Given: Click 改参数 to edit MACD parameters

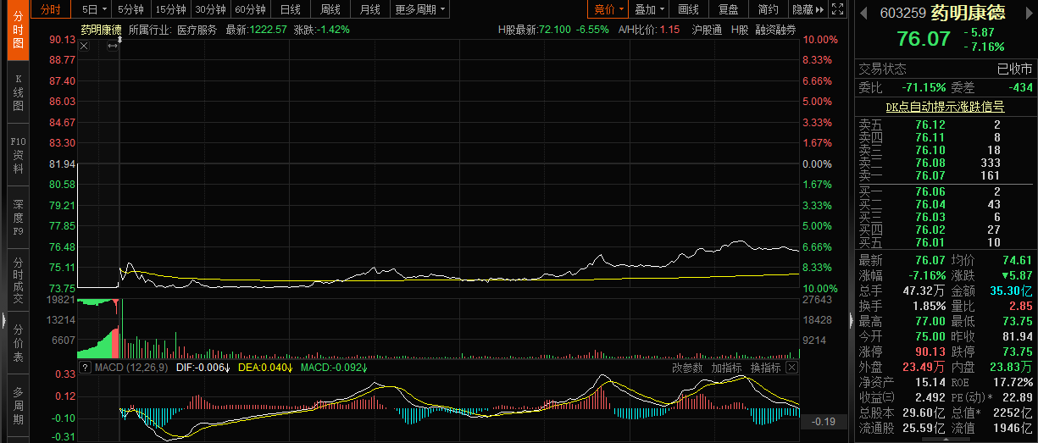Looking at the screenshot, I should click(x=687, y=368).
